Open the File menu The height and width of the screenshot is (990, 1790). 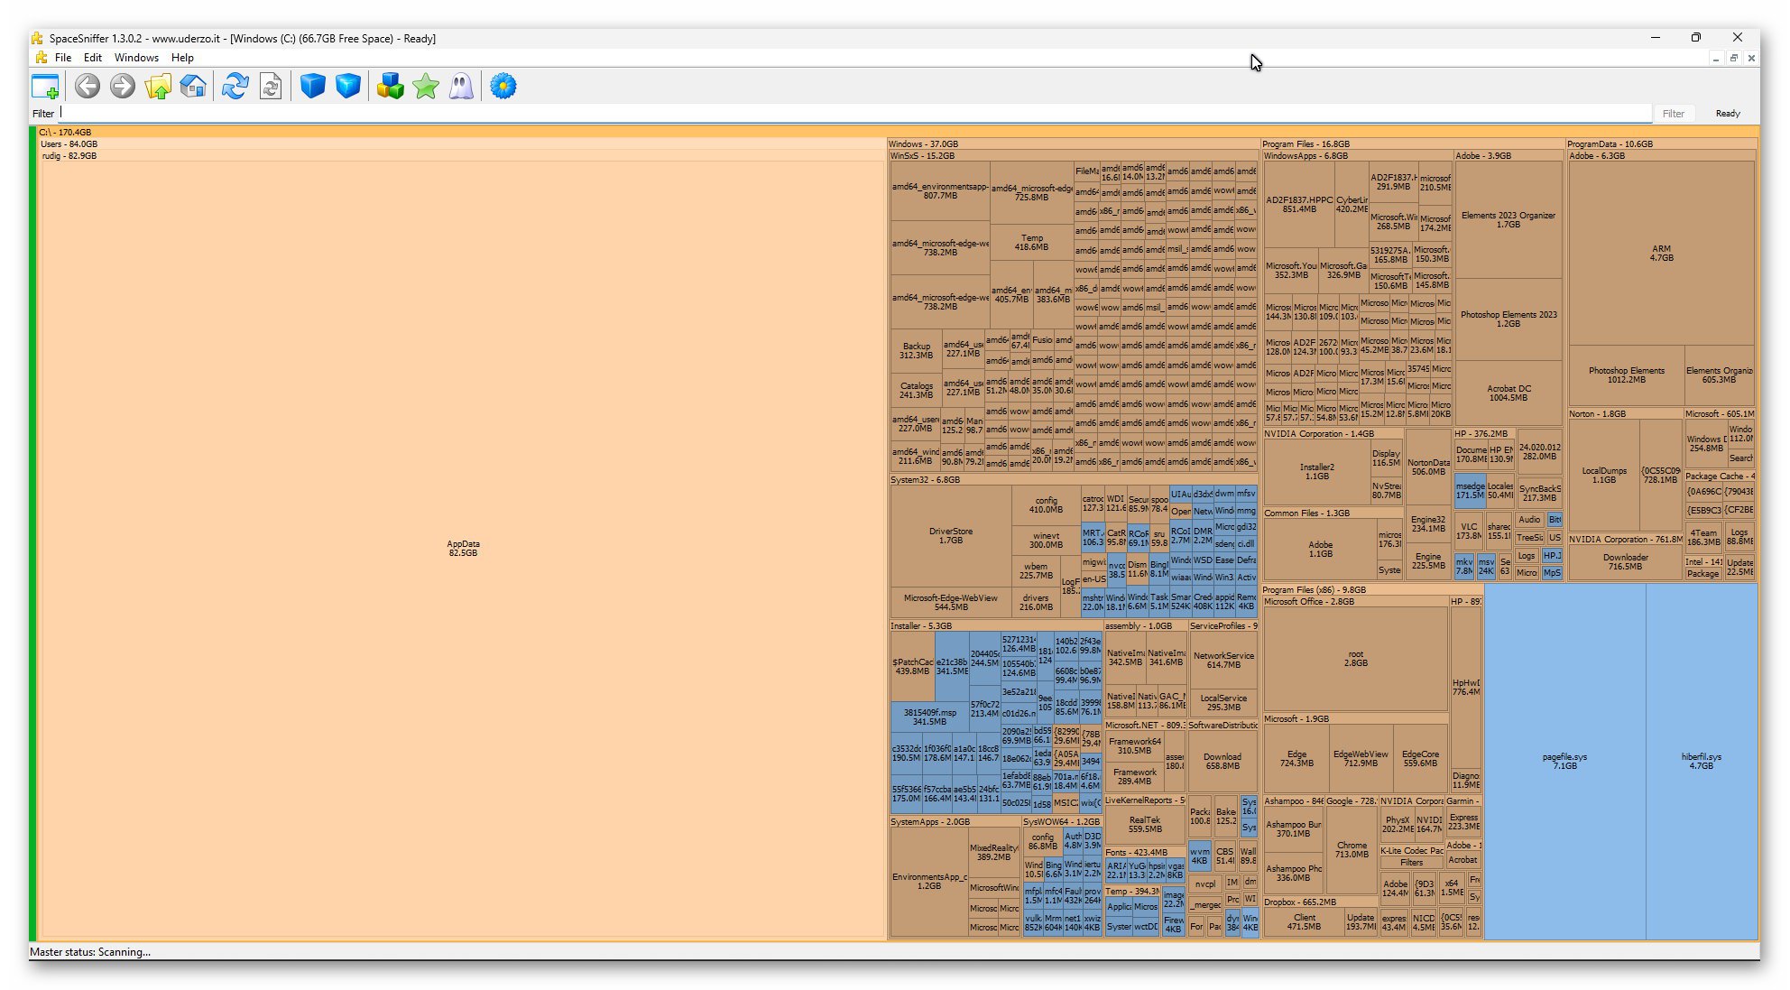point(63,58)
